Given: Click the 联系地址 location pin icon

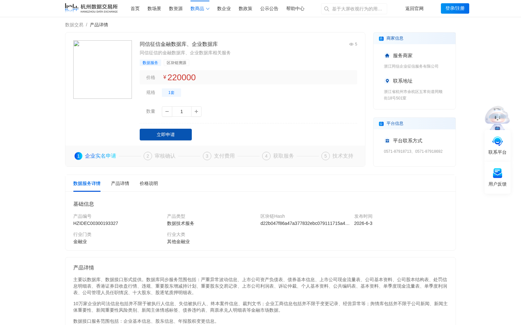Looking at the screenshot, I should click(387, 81).
